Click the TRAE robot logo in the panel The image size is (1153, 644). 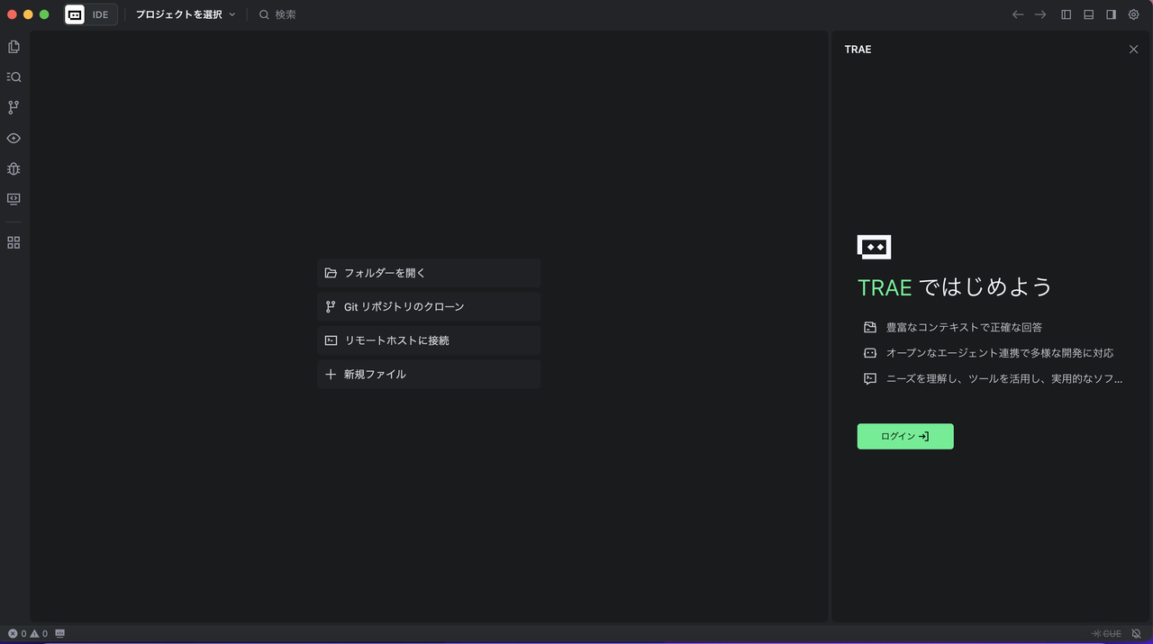point(874,247)
